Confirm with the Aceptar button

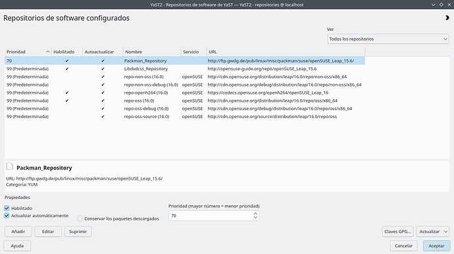pos(436,246)
